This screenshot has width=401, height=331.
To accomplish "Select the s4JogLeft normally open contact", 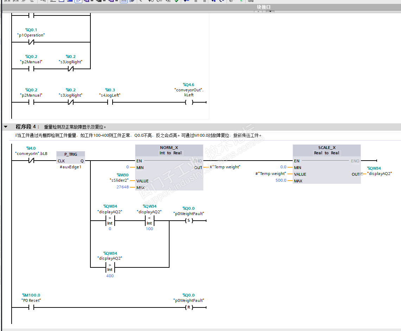I will pos(110,102).
